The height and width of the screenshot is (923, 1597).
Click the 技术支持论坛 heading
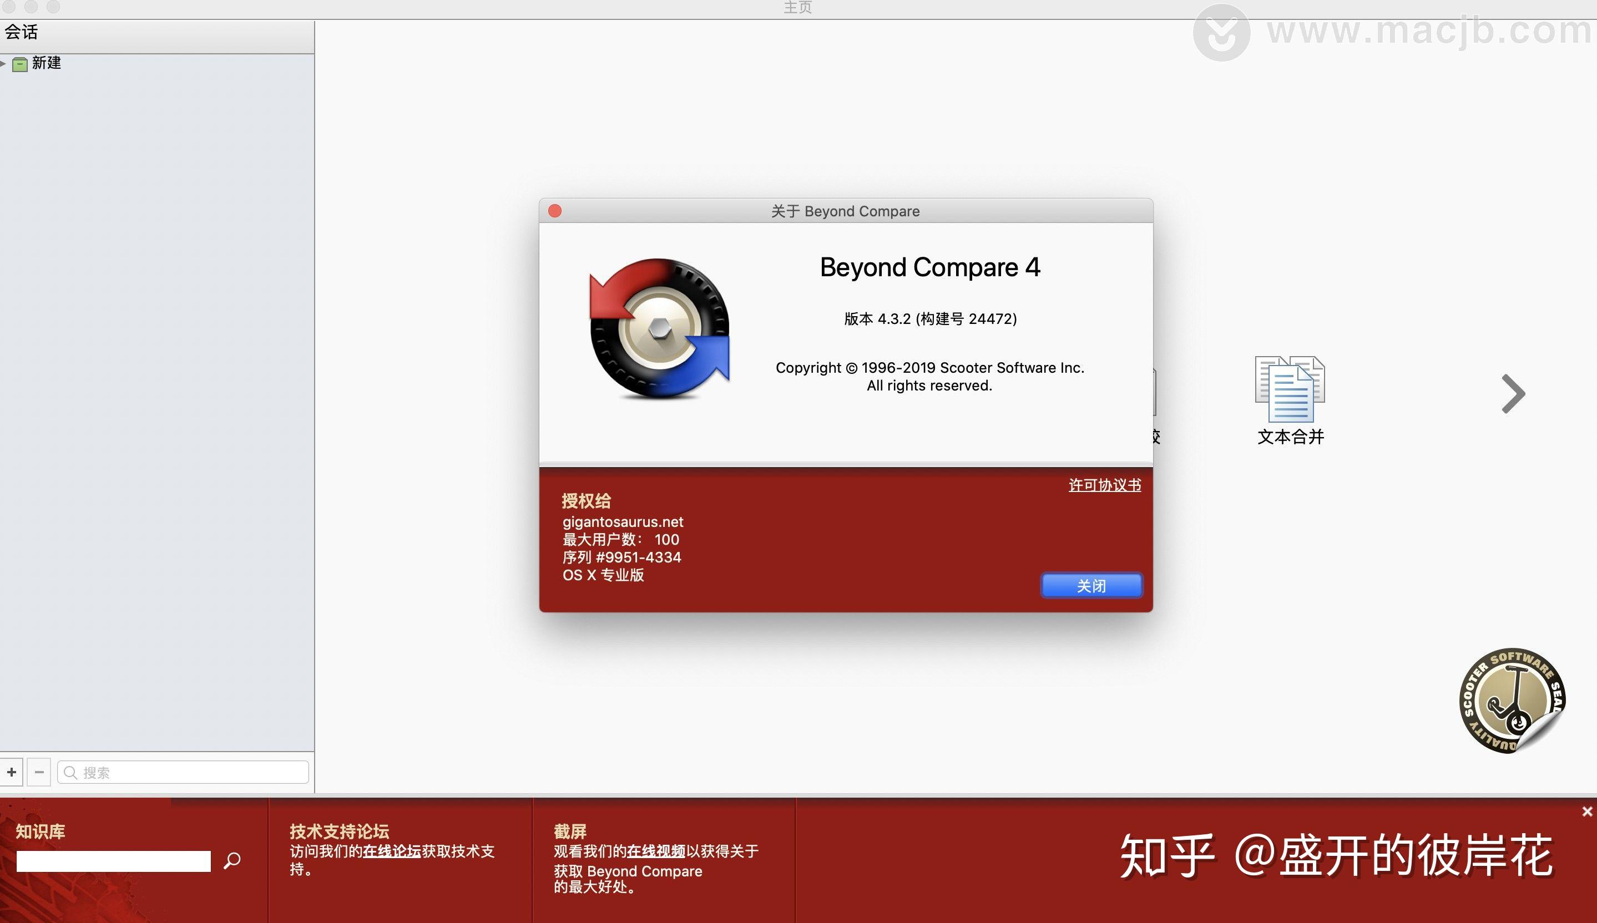coord(339,831)
